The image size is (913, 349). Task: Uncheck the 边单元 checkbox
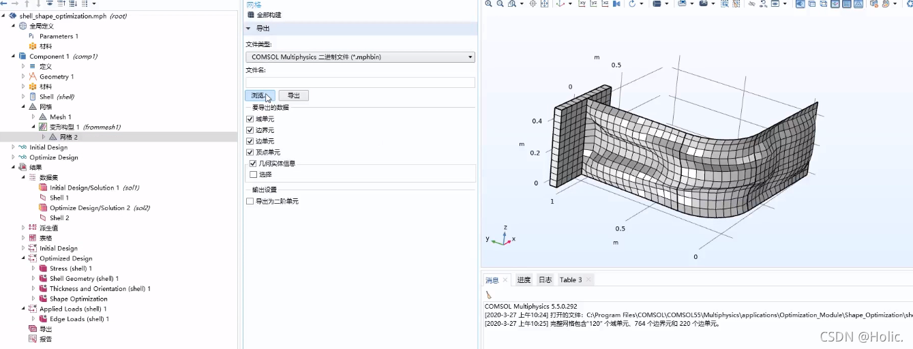coord(250,141)
